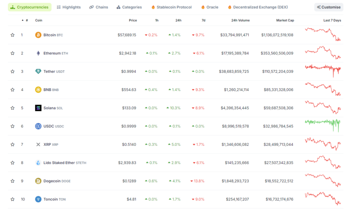Click Ethereum market cap $353,560,506,009
360x209 pixels.
tap(277, 53)
